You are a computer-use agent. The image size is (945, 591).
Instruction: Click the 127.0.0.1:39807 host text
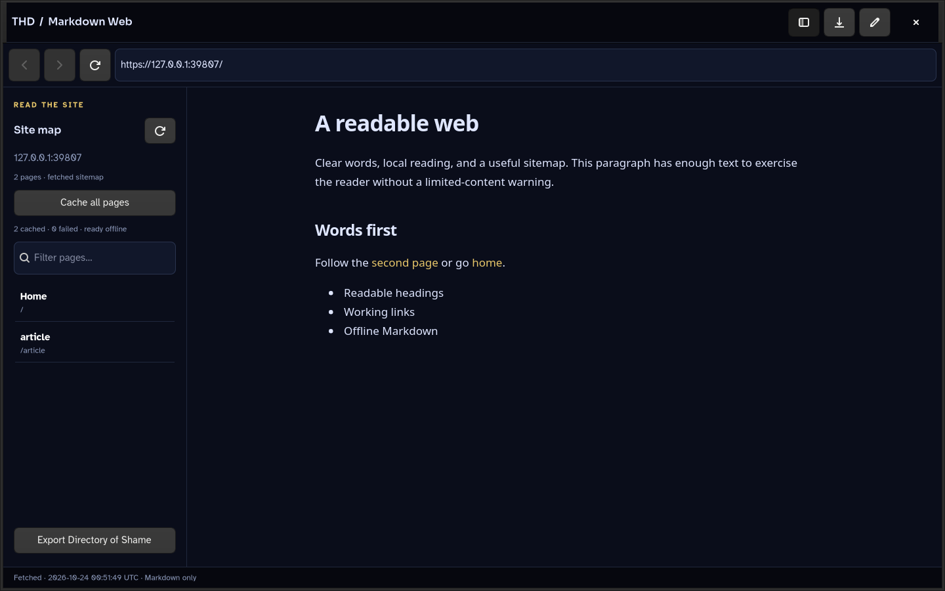click(48, 158)
